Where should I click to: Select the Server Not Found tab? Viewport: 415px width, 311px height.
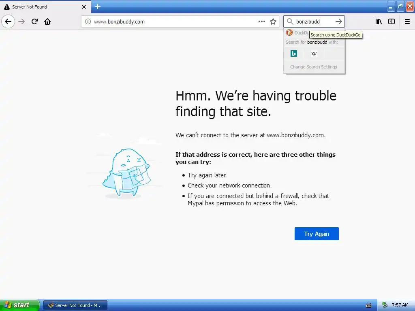click(45, 6)
